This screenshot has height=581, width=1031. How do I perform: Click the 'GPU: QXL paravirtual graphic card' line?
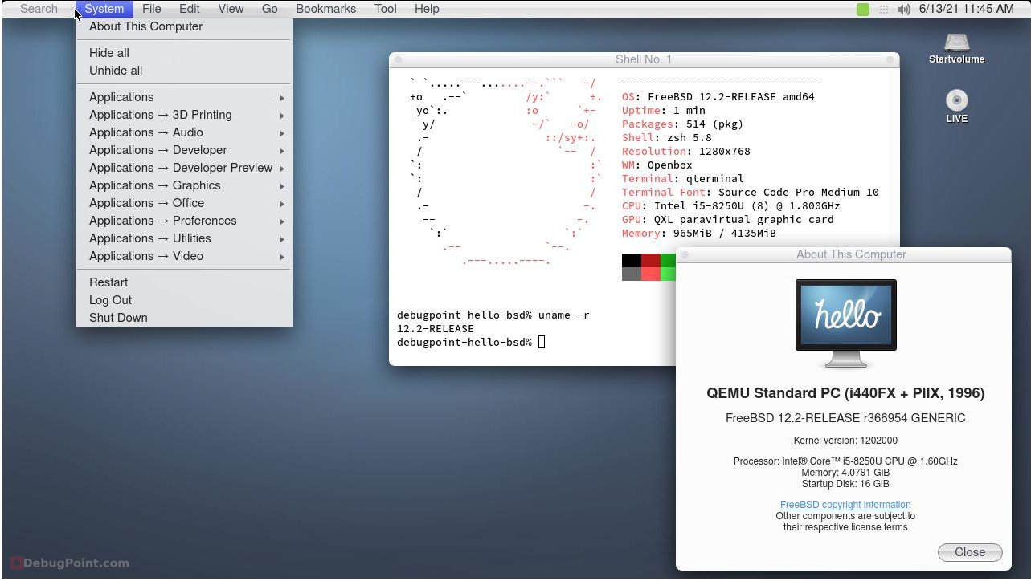(728, 220)
